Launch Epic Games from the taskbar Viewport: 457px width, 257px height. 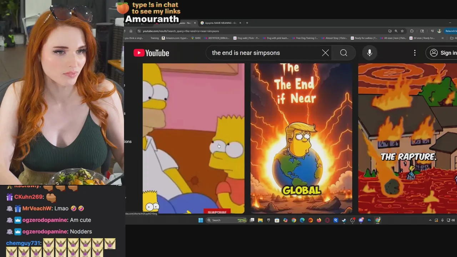(268, 220)
